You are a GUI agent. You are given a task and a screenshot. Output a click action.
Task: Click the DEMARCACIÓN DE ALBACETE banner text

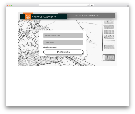pyautogui.click(x=86, y=16)
